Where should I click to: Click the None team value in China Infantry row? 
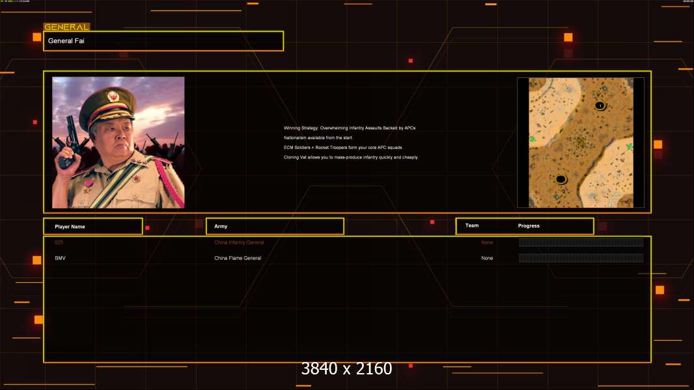[x=487, y=242]
